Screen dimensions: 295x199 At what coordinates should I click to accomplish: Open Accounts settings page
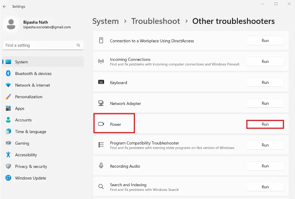tap(43, 120)
